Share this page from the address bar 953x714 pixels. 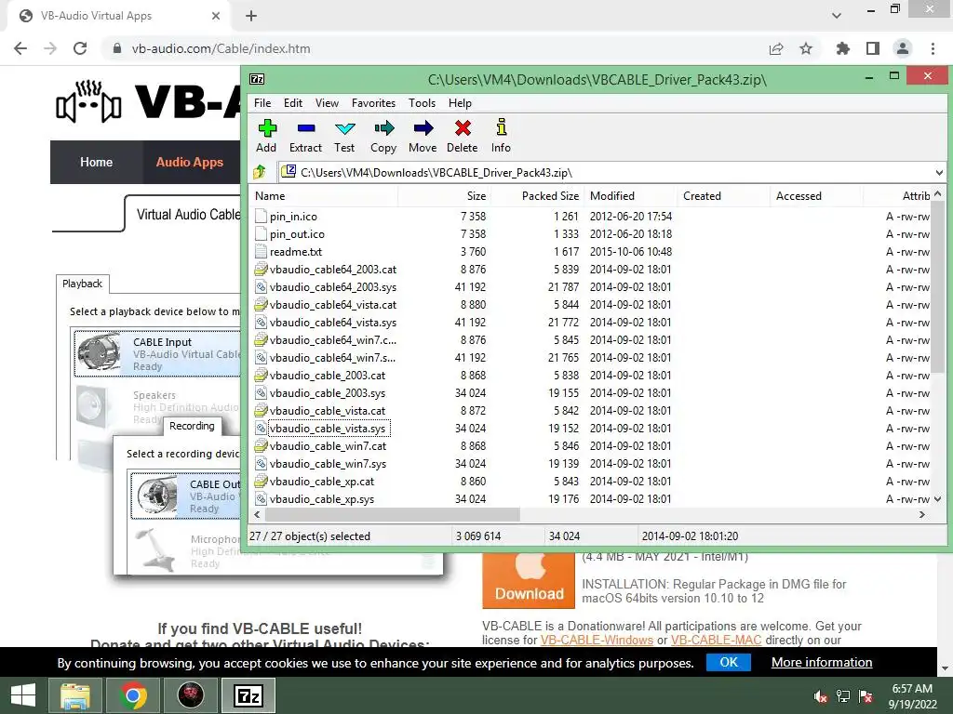point(776,48)
